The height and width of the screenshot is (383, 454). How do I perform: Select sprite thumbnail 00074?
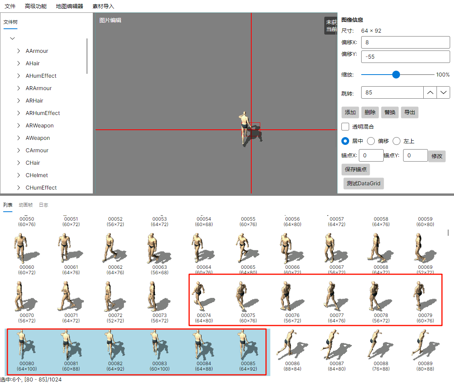coord(204,298)
